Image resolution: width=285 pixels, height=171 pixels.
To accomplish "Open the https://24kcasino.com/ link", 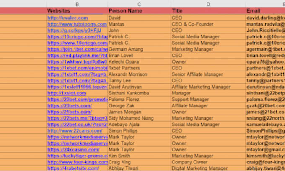I will [x=73, y=149].
